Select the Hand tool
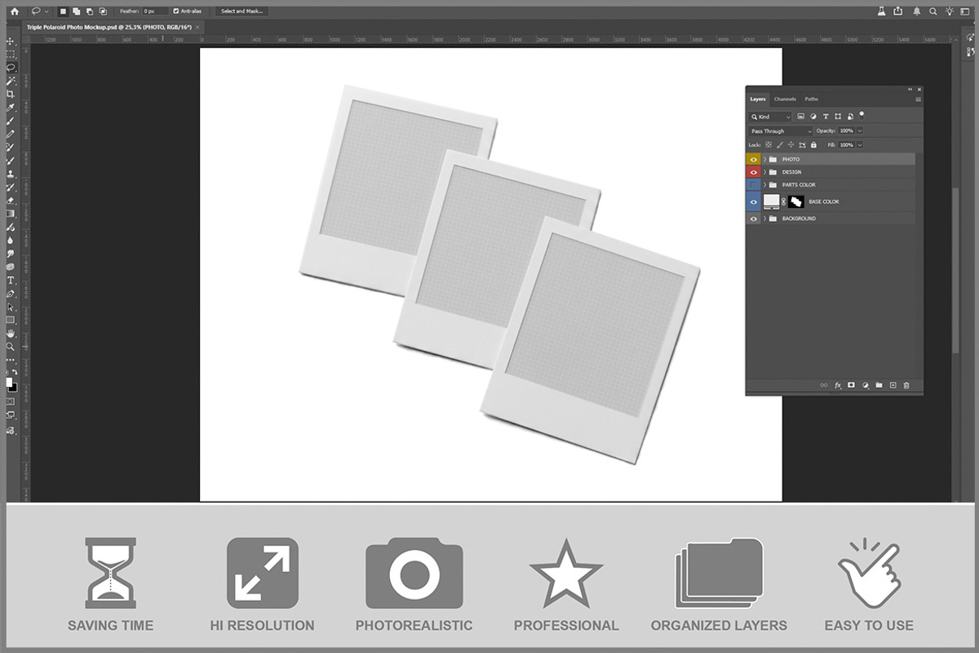Screen dimensions: 979x653 (11, 333)
